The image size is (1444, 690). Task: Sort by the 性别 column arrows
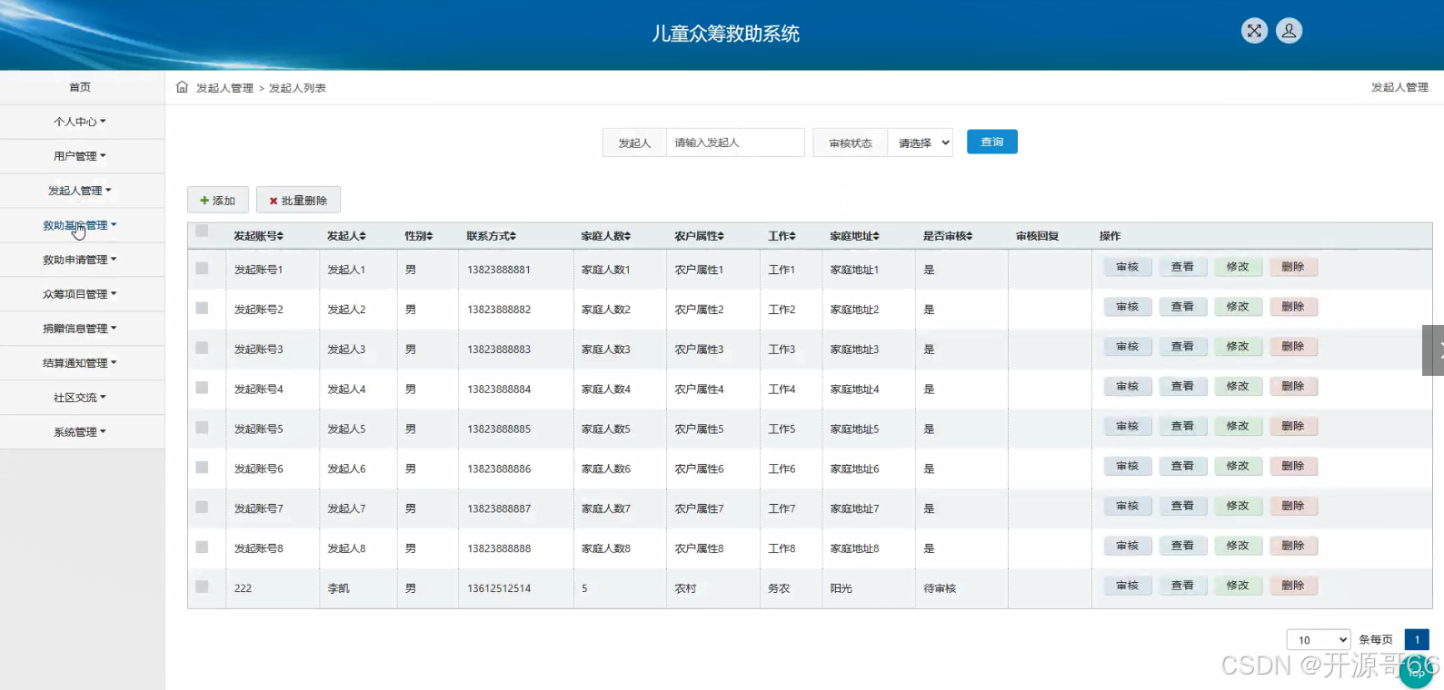[x=429, y=236]
